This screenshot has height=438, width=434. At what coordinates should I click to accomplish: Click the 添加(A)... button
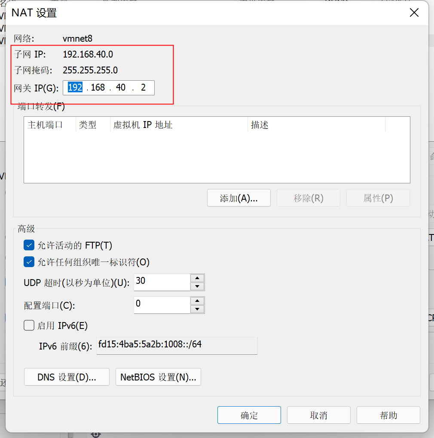coord(238,198)
